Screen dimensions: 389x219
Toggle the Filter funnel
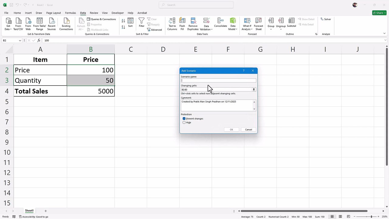[x=142, y=23]
